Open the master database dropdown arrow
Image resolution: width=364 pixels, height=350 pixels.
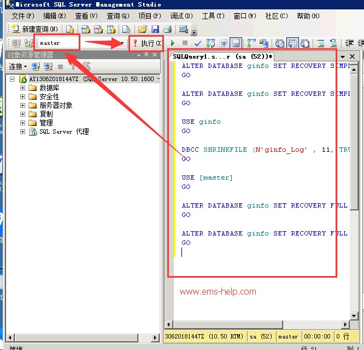pyautogui.click(x=122, y=43)
